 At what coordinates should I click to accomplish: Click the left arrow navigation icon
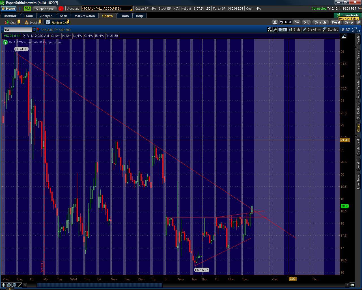click(286, 22)
